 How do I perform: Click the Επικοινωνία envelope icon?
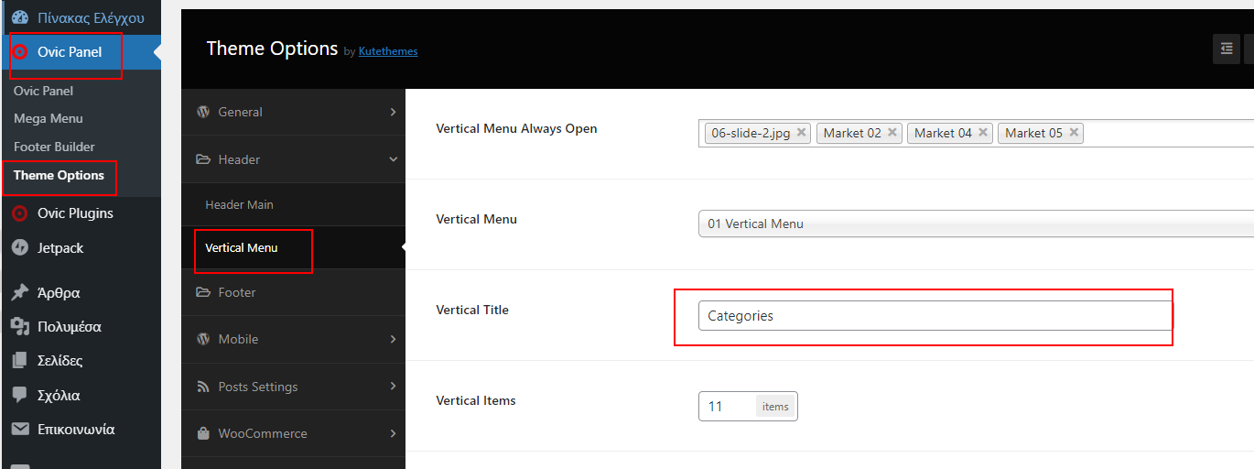[20, 429]
